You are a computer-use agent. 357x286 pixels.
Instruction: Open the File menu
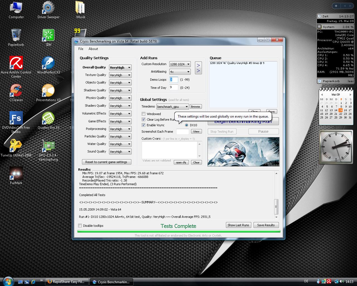(81, 49)
